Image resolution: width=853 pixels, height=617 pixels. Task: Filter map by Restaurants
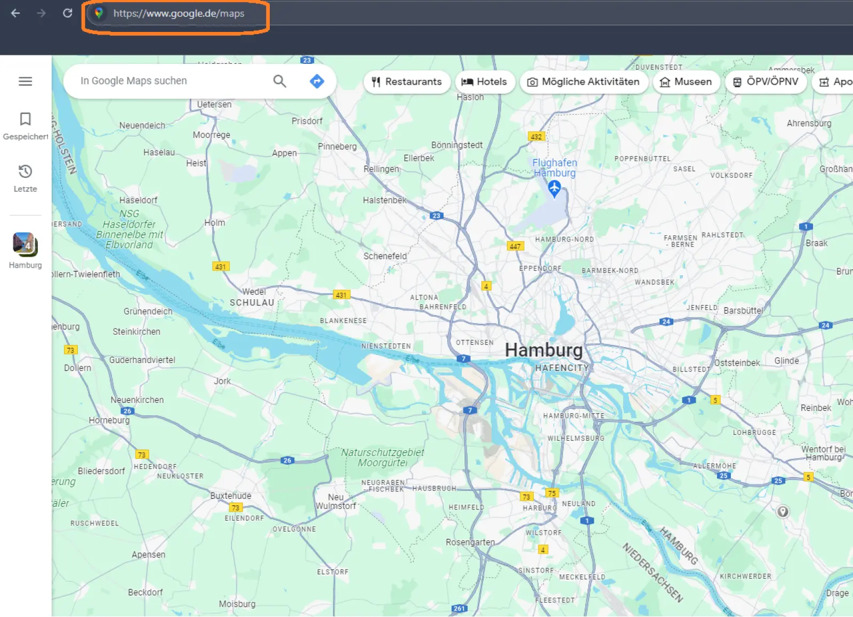(x=407, y=82)
